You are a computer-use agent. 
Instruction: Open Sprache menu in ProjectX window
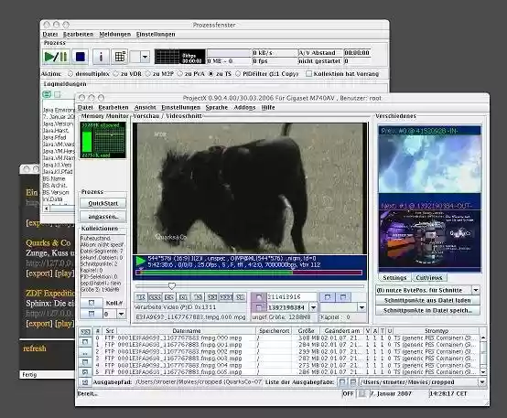pyautogui.click(x=217, y=107)
